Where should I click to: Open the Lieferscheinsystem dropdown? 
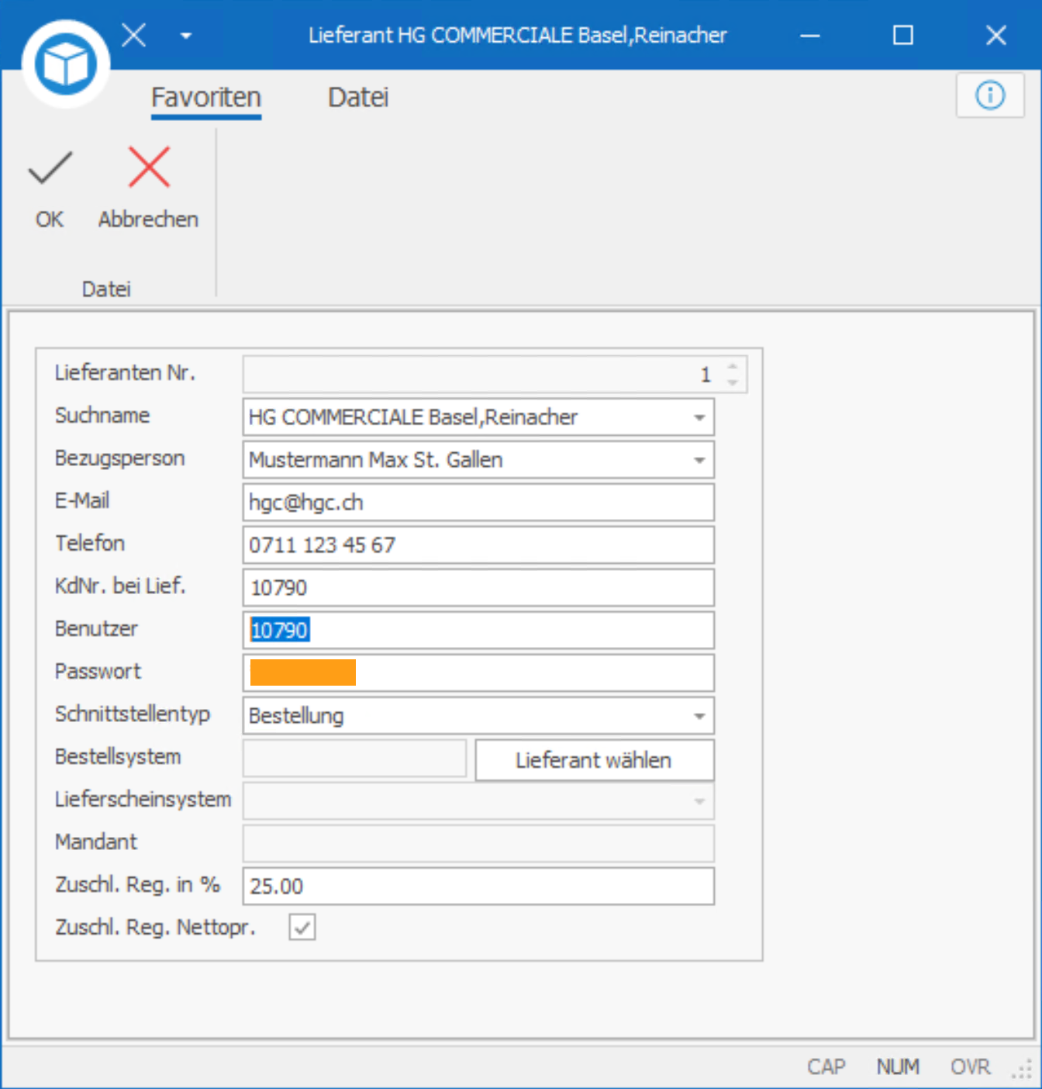point(699,801)
